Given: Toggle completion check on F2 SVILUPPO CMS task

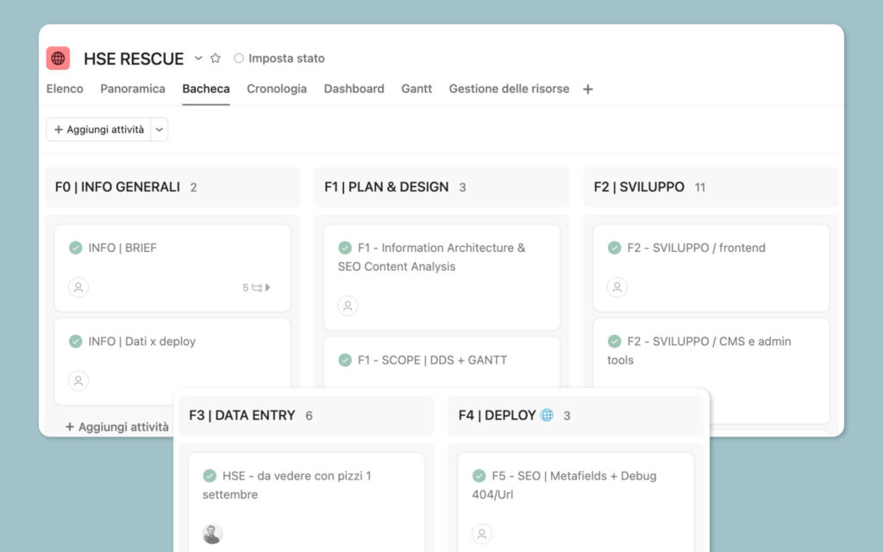Looking at the screenshot, I should (x=614, y=342).
